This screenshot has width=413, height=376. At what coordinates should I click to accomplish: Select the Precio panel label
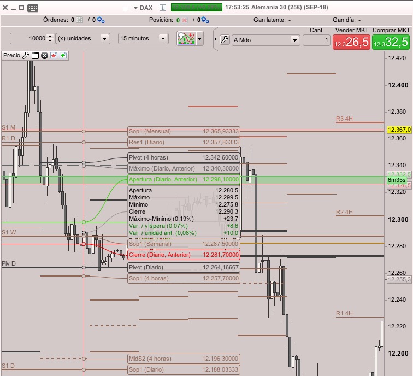12,55
